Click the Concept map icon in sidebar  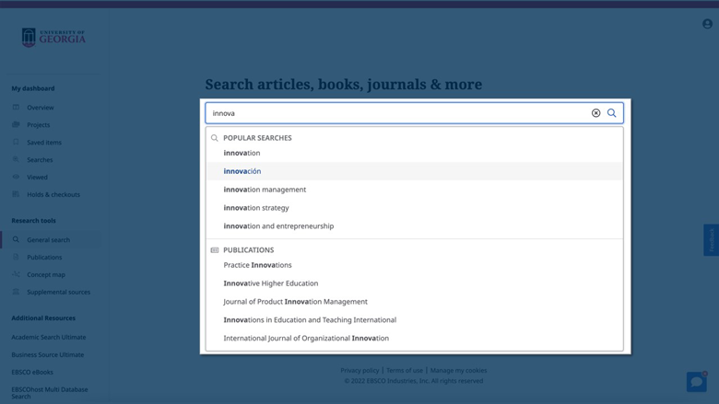point(16,274)
